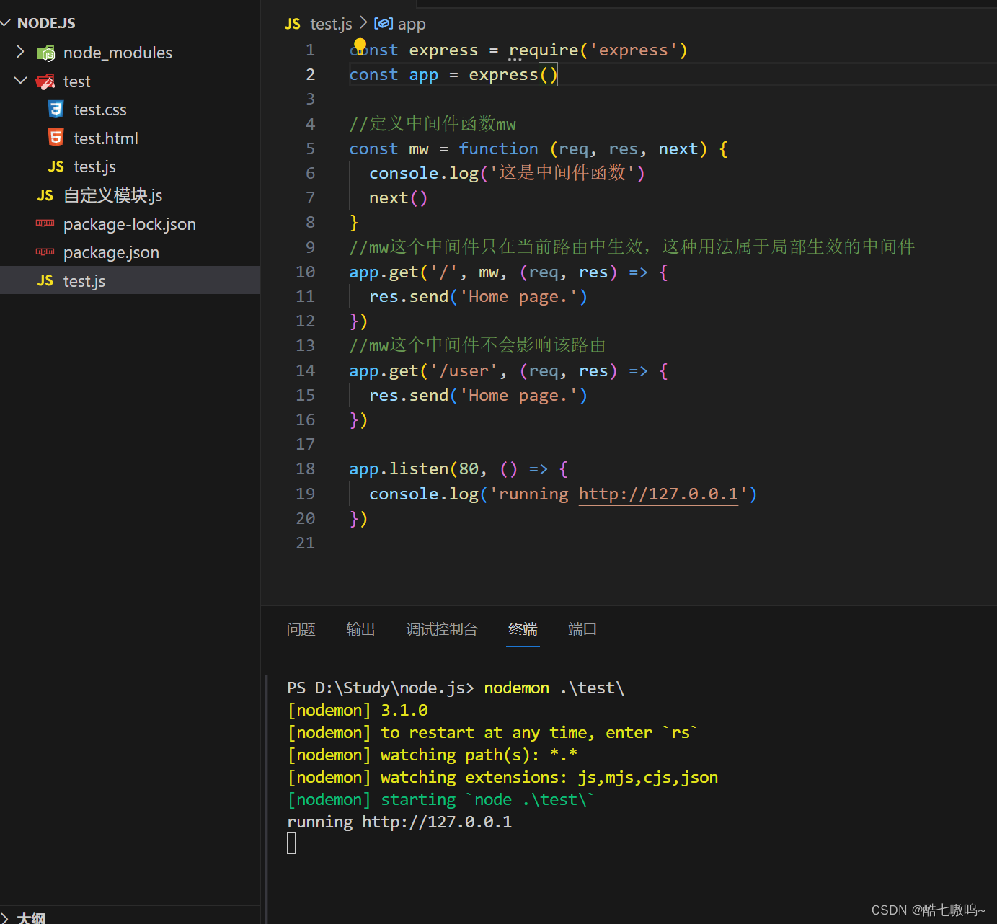Open the http://127.0.0.1 link in code line 19

coord(658,494)
